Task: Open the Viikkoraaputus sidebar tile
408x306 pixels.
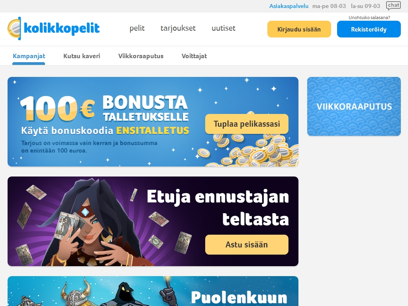Action: pyautogui.click(x=354, y=106)
